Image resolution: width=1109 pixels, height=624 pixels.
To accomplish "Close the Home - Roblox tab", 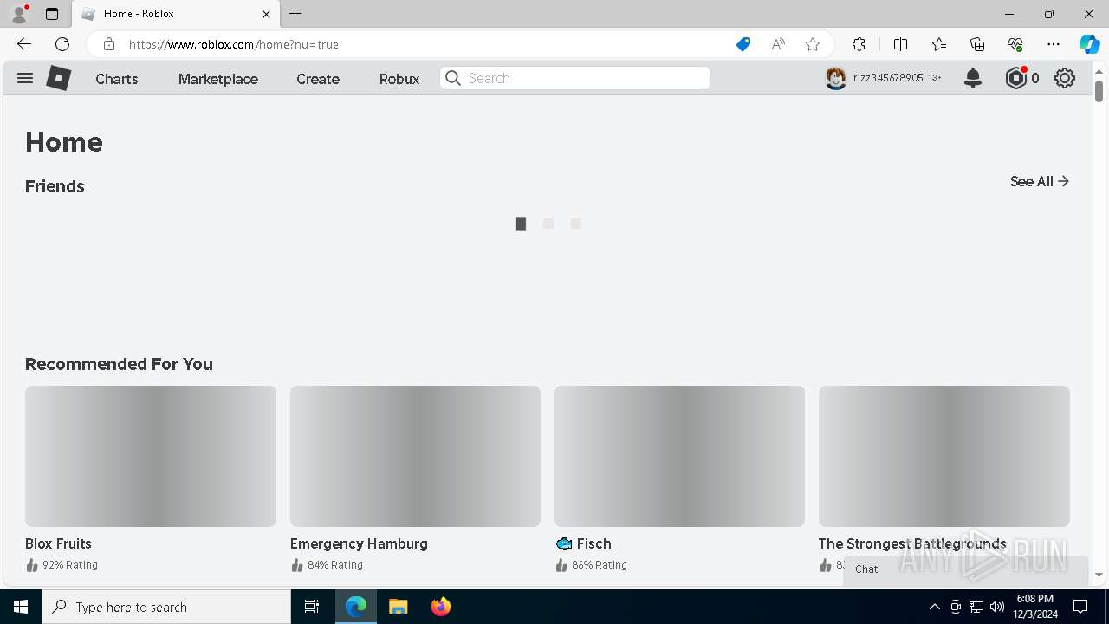I will point(266,14).
